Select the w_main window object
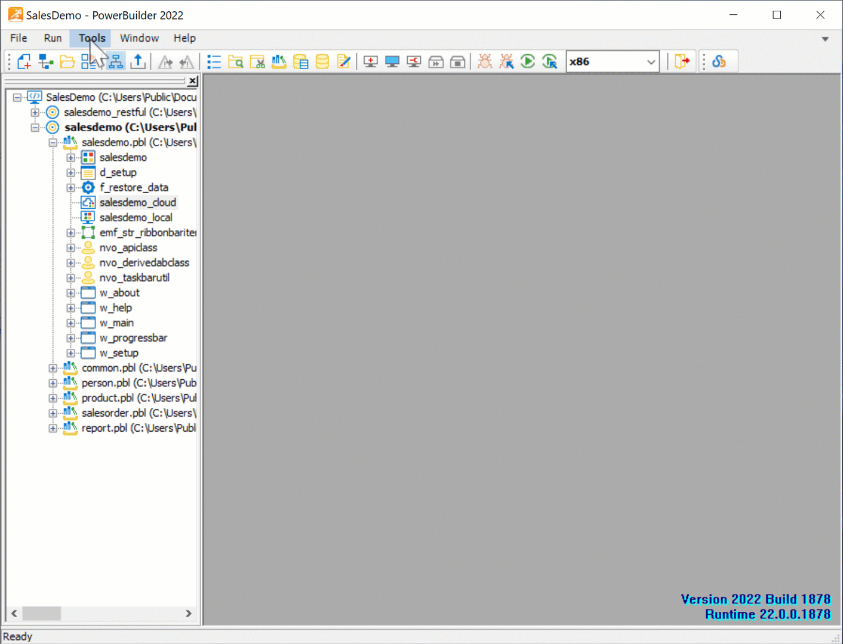The image size is (843, 644). pos(116,323)
